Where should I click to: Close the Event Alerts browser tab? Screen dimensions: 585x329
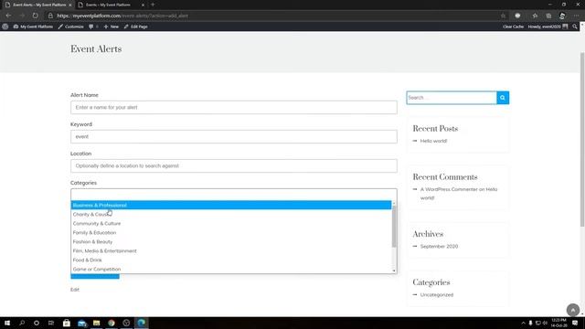[x=69, y=5]
